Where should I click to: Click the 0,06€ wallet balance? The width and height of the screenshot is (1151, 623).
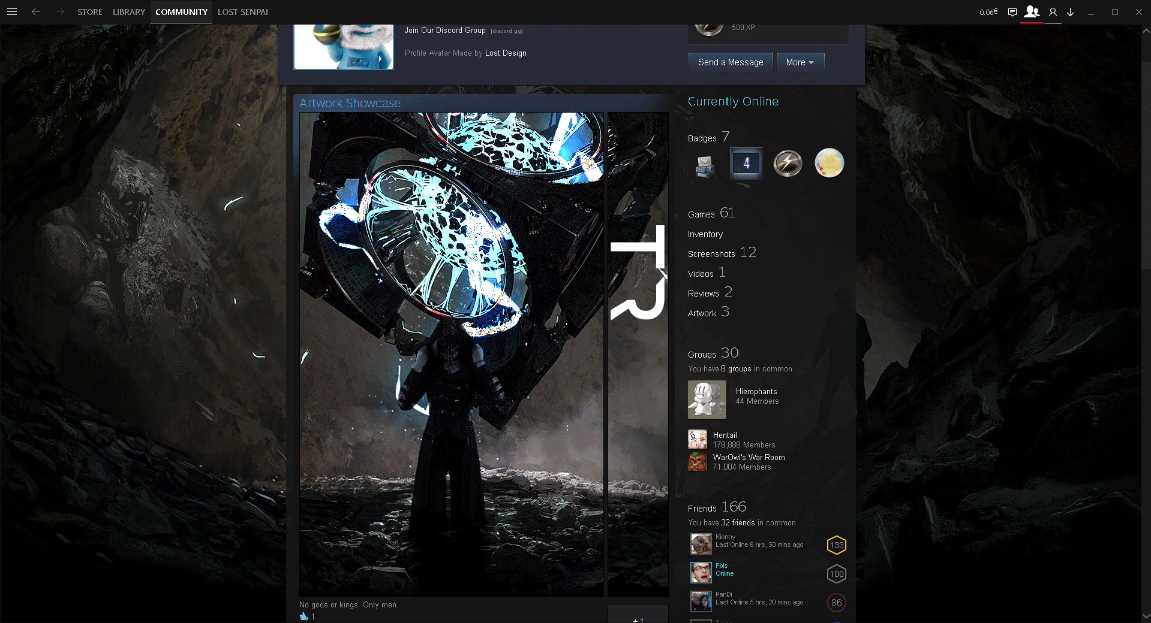(988, 12)
